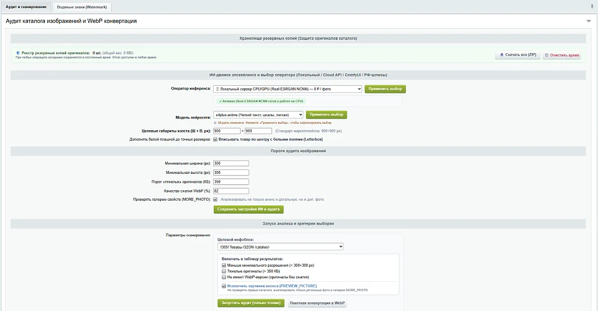Click Сохранить настройки ИИ и аудита
Viewport: 598px width, 311px height.
[248, 209]
